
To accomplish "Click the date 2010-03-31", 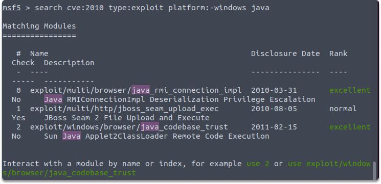I will click(274, 90).
